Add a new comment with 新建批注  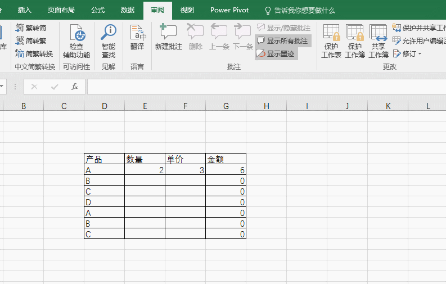point(168,38)
